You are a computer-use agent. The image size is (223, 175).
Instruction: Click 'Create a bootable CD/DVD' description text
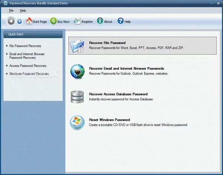tap(138, 125)
